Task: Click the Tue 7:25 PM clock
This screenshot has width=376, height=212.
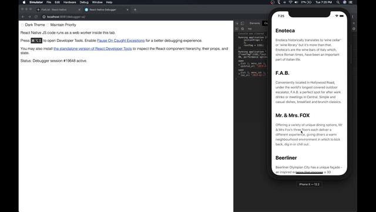Action: [x=324, y=2]
